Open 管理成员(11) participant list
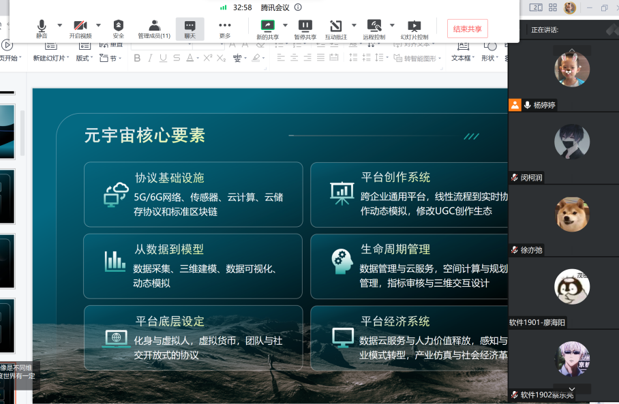This screenshot has width=619, height=404. point(154,27)
